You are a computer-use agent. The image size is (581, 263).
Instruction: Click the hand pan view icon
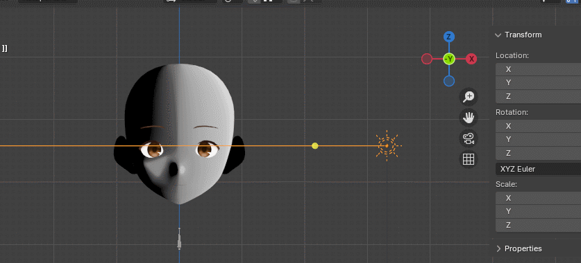tap(469, 118)
